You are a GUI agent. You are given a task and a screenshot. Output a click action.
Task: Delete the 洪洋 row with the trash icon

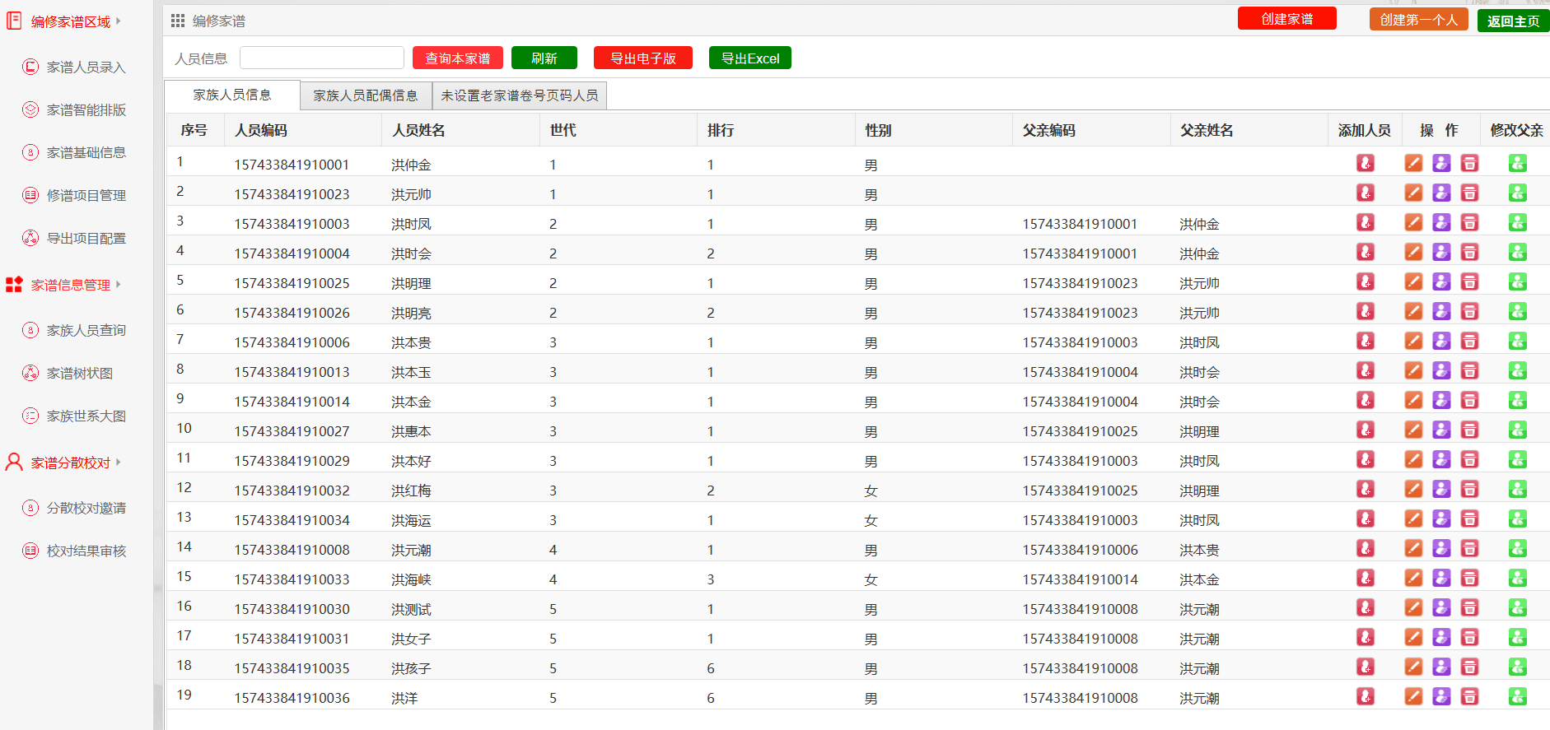pyautogui.click(x=1469, y=696)
